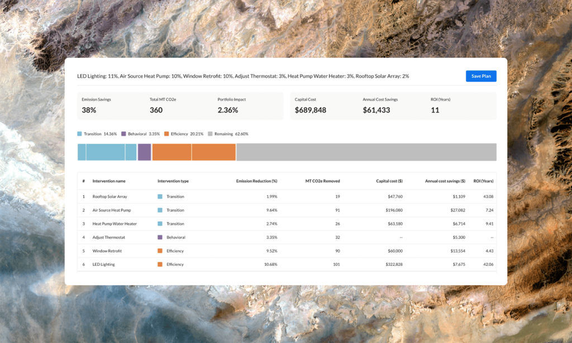572x343 pixels.
Task: Click the Save Plan button
Action: 481,76
